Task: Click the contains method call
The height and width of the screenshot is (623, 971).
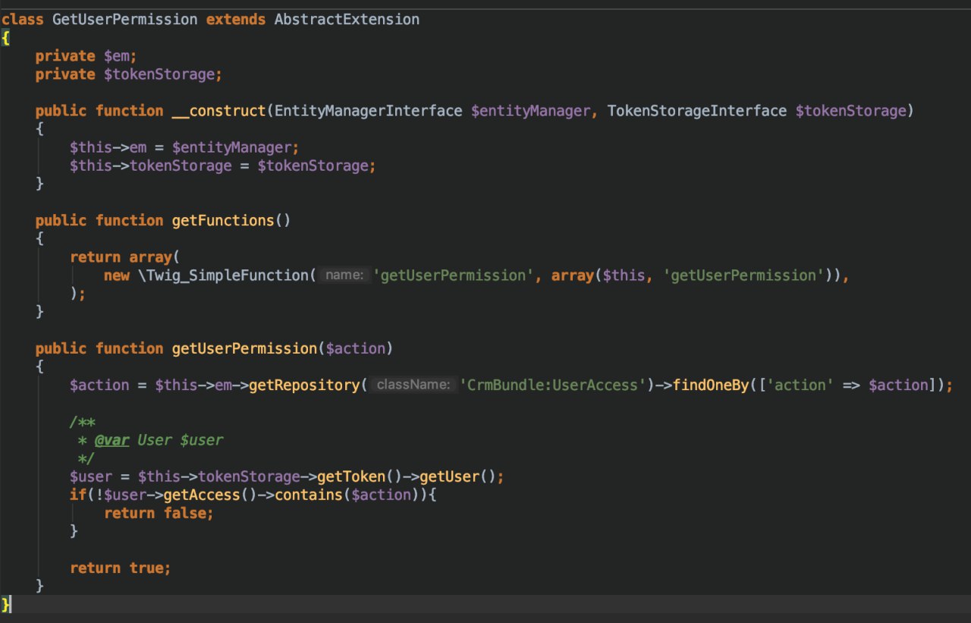Action: [x=308, y=495]
